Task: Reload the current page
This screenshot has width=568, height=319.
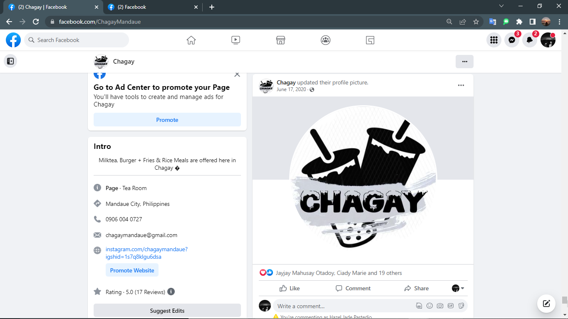Action: click(x=36, y=22)
